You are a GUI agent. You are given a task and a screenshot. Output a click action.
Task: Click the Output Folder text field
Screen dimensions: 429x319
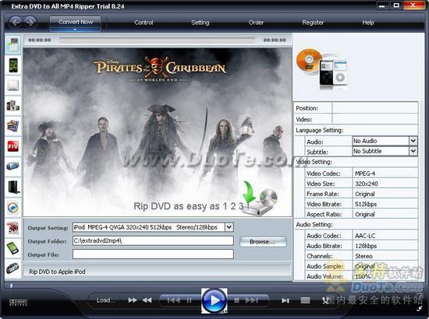(153, 240)
